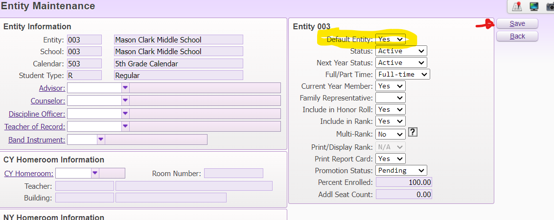Change the Promotion Status dropdown
This screenshot has width=554, height=220.
click(401, 170)
